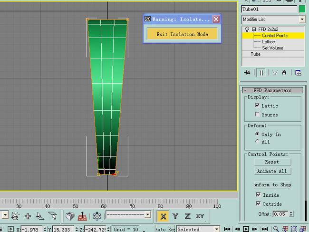Select Lattice sub-object level
This screenshot has width=309, height=232.
[268, 42]
